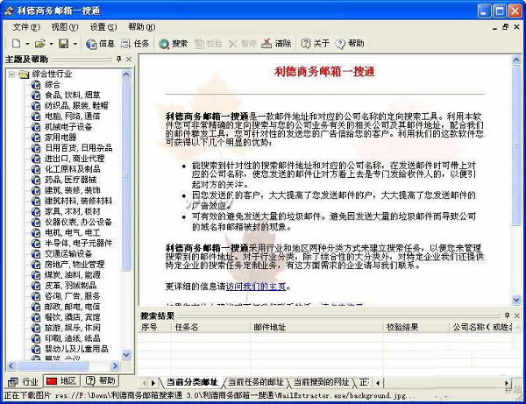The width and height of the screenshot is (526, 404).
Task: Follow the 访问我们的主页 hyperlink
Action: click(x=256, y=287)
